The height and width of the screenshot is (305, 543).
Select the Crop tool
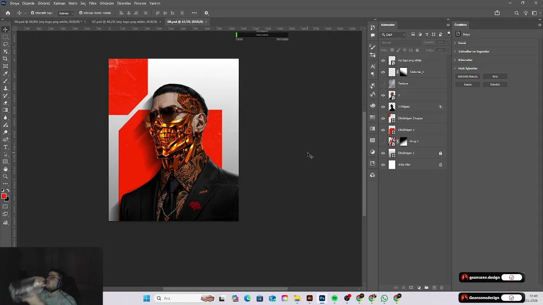6,59
